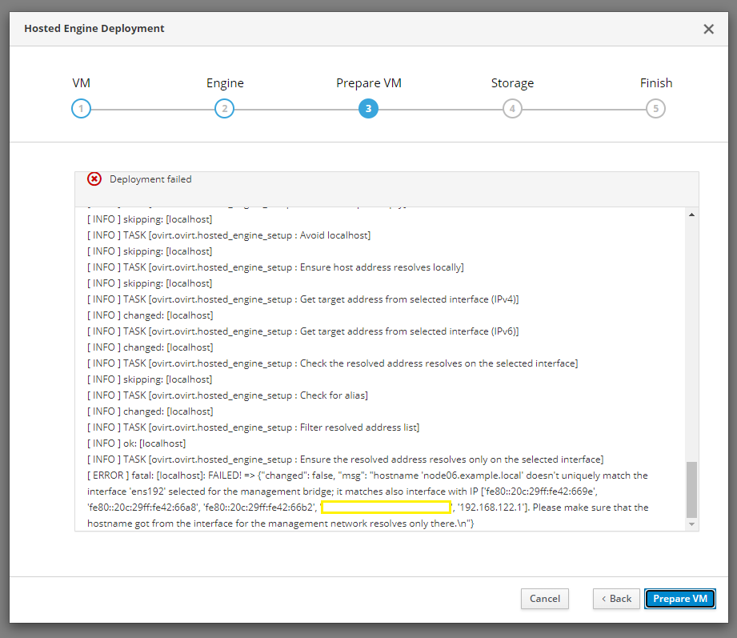Select the Prepare VM step label
This screenshot has height=638, width=737.
pos(368,83)
